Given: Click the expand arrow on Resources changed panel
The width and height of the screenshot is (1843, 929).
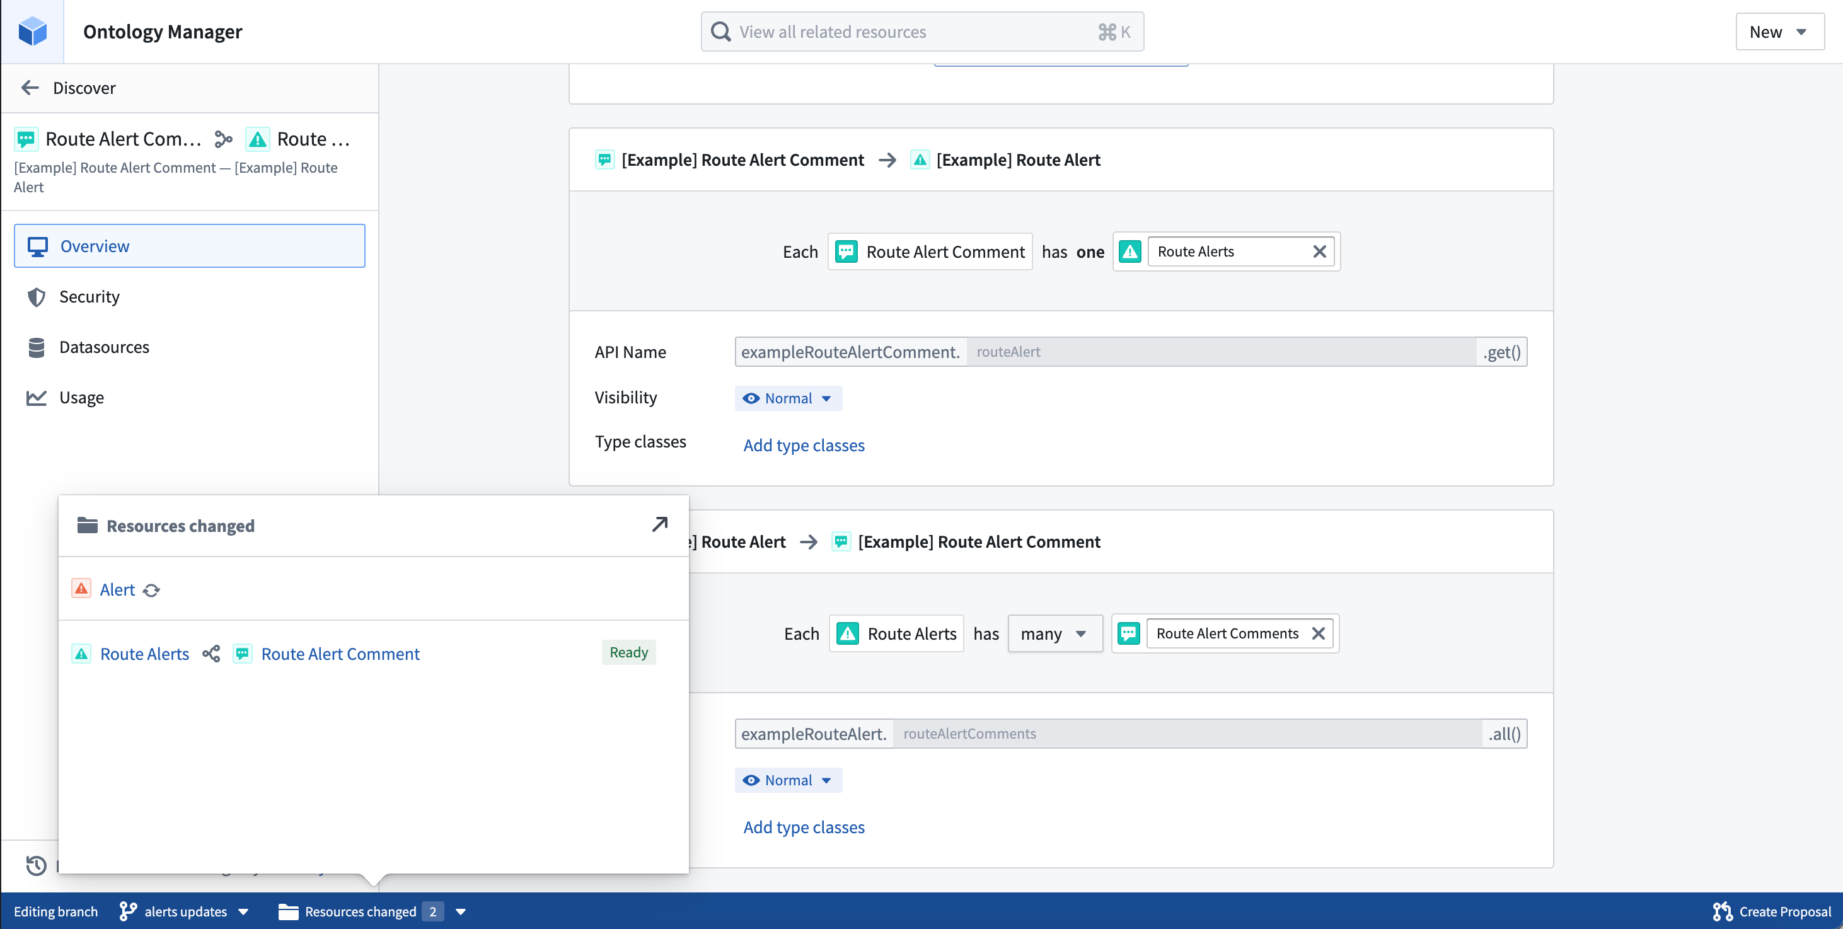Looking at the screenshot, I should click(659, 524).
